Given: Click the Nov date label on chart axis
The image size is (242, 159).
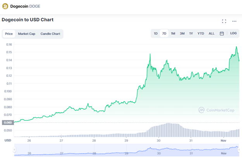Looking at the screenshot, I should [x=223, y=140].
